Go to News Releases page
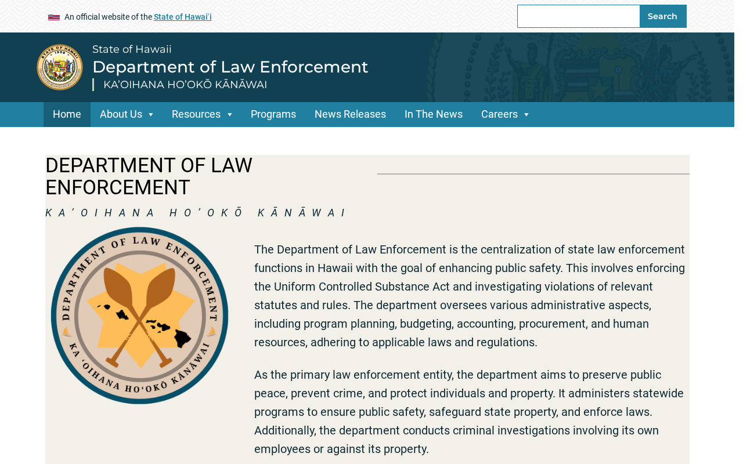The height and width of the screenshot is (464, 743). pyautogui.click(x=350, y=114)
